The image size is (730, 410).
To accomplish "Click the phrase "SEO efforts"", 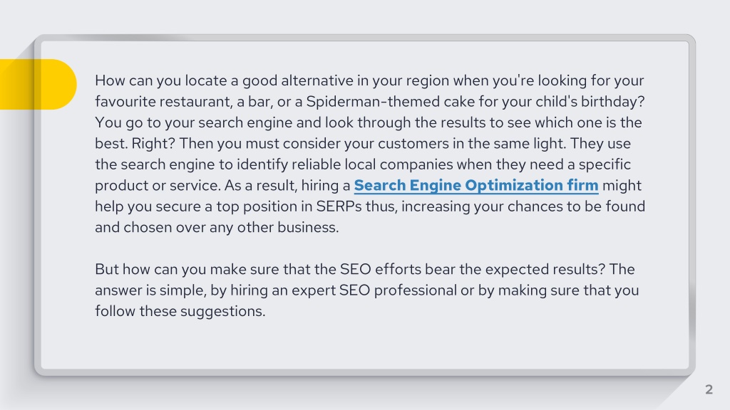I will click(381, 269).
